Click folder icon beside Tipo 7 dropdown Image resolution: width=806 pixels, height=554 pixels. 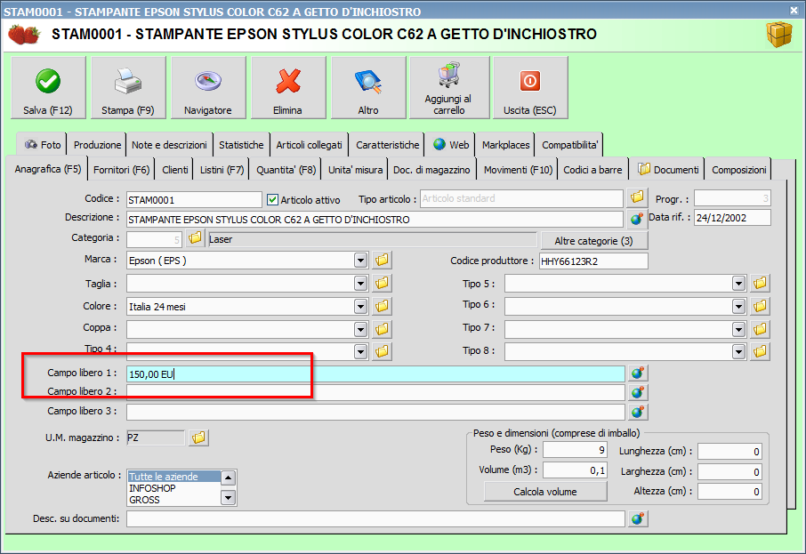(761, 329)
